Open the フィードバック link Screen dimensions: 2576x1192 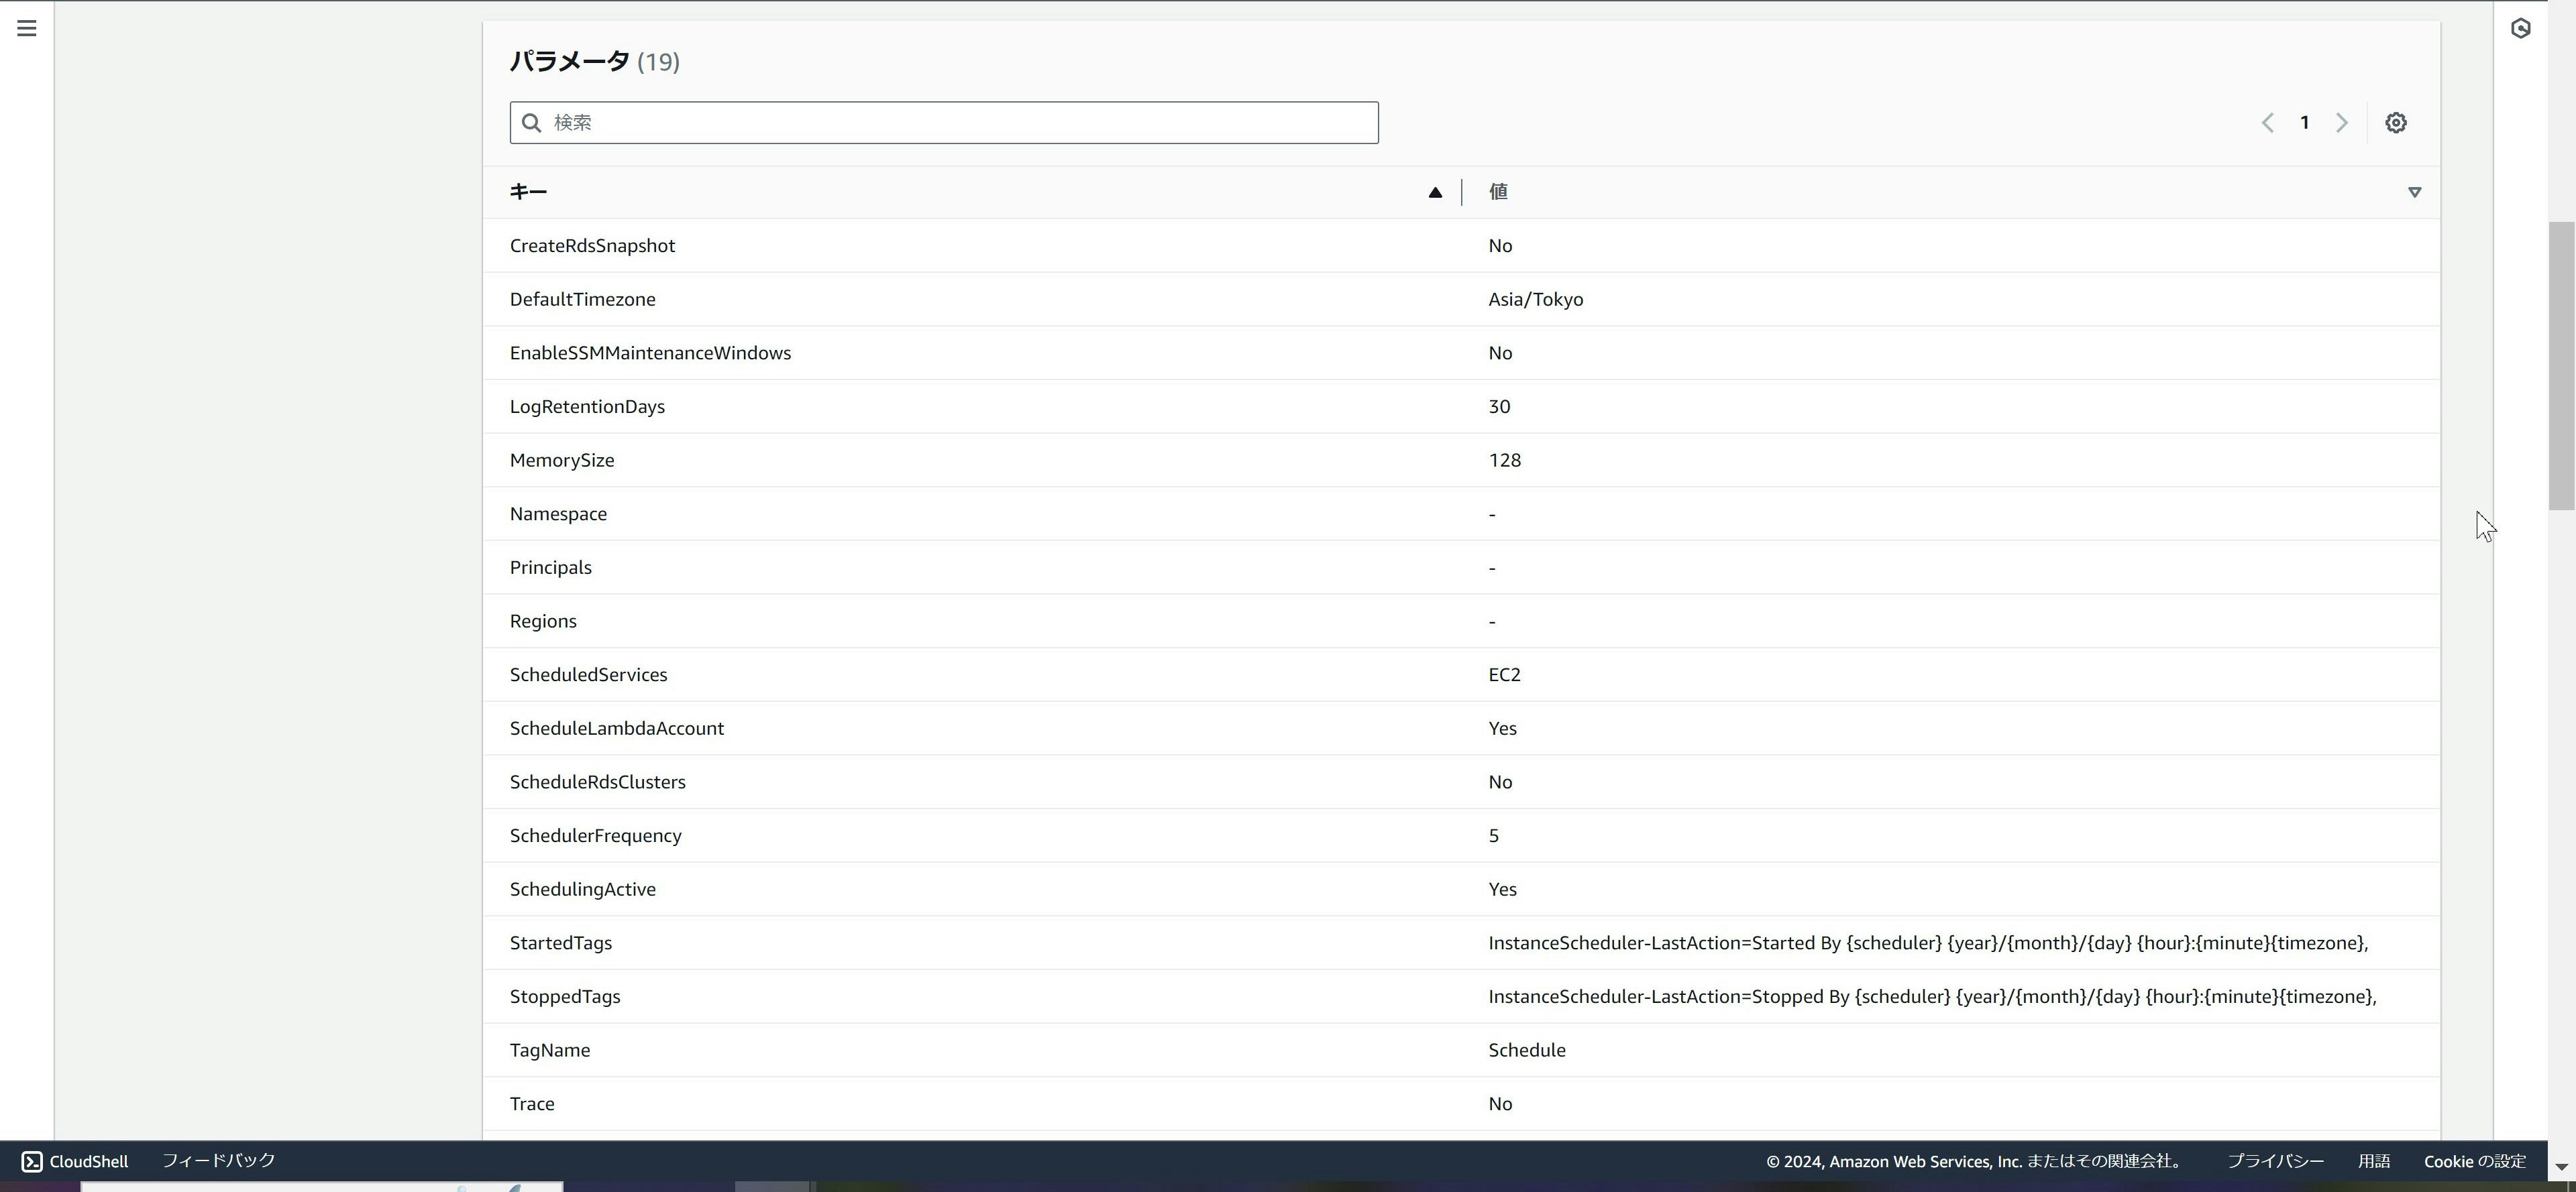pos(218,1161)
